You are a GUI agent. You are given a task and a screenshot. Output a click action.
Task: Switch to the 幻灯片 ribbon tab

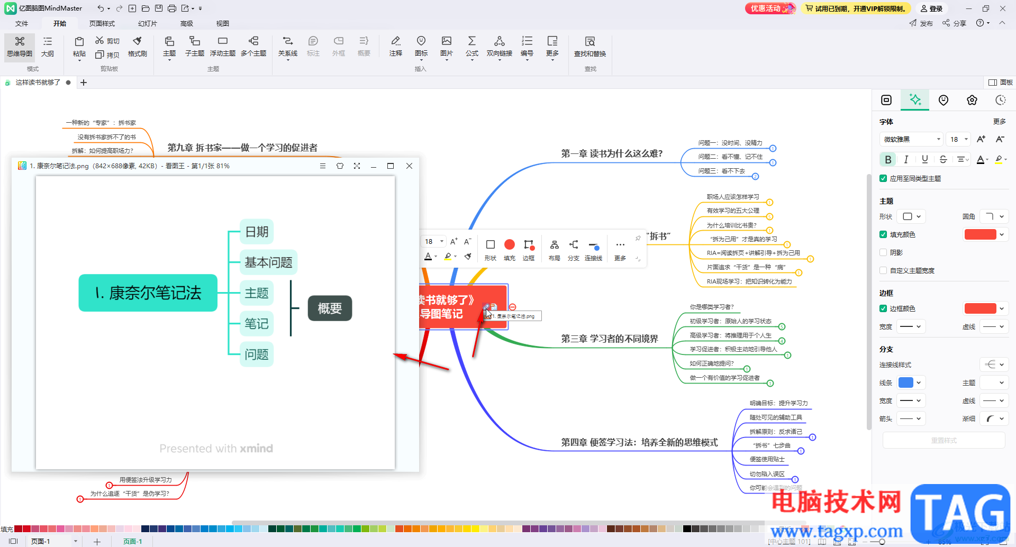(x=147, y=23)
